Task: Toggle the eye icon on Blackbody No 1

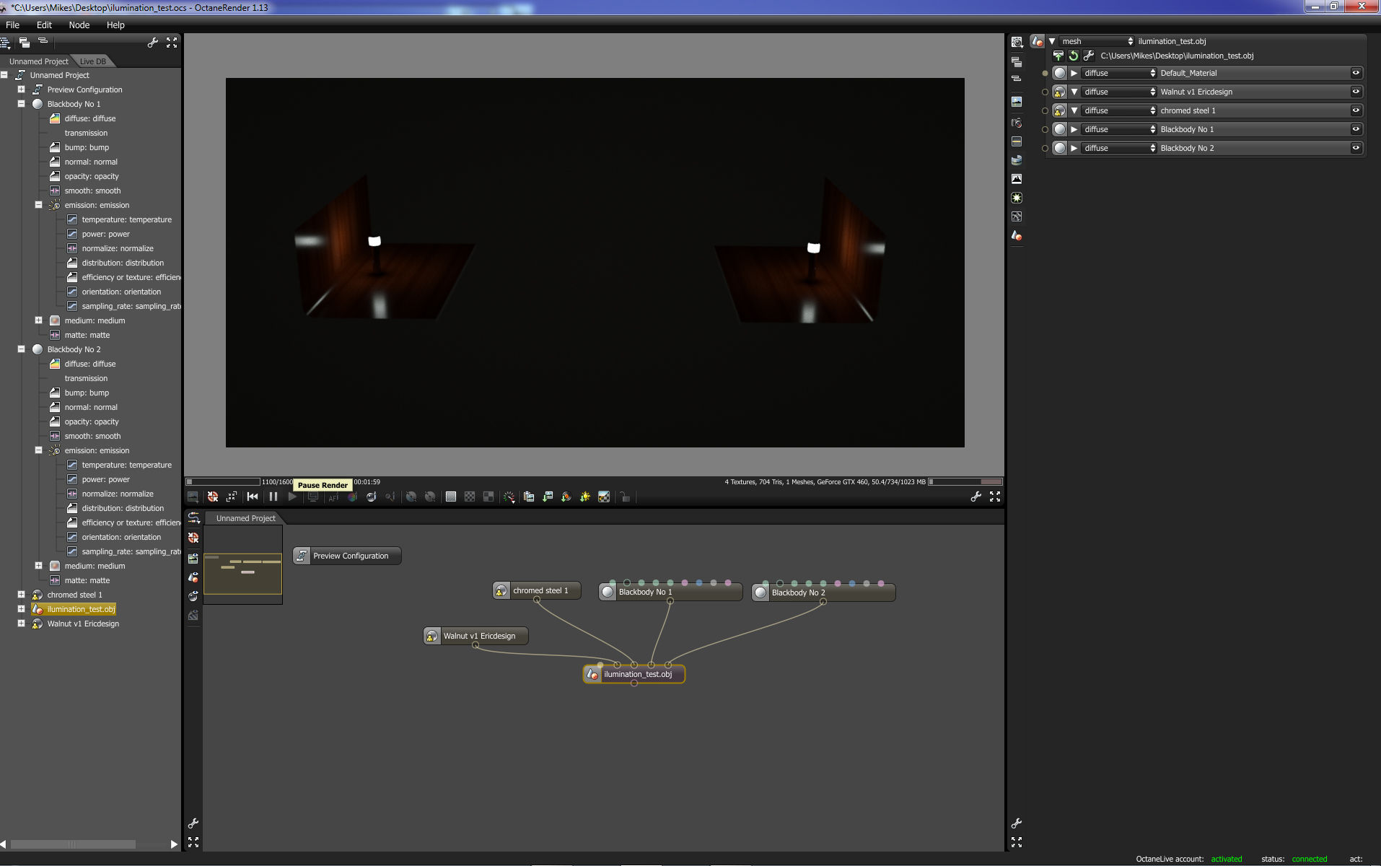Action: [x=1356, y=129]
